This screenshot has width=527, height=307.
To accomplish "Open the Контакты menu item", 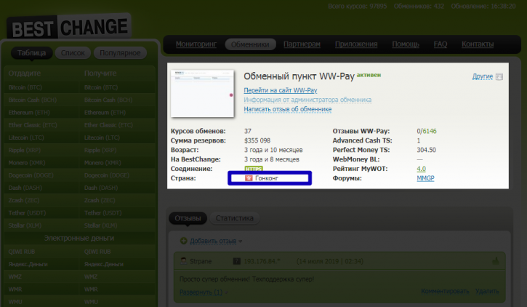I will (478, 44).
